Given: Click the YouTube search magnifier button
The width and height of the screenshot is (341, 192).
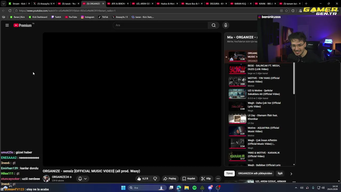Looking at the screenshot, I should tap(214, 25).
